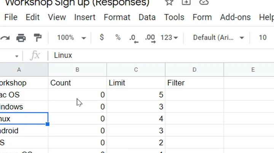This screenshot has width=274, height=153.
Task: Click the move to folder icon
Action: click(186, 3)
